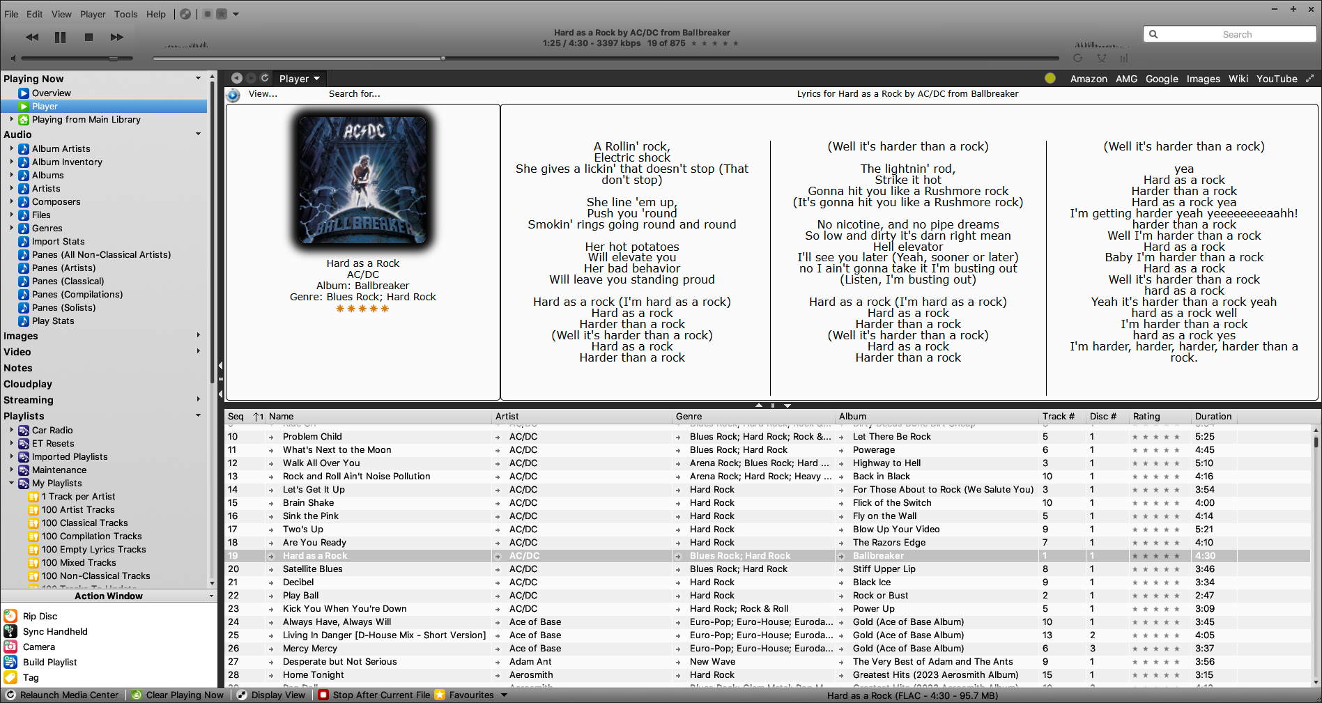Image resolution: width=1322 pixels, height=703 pixels.
Task: Set rating with orange stars under album art
Action: [362, 309]
